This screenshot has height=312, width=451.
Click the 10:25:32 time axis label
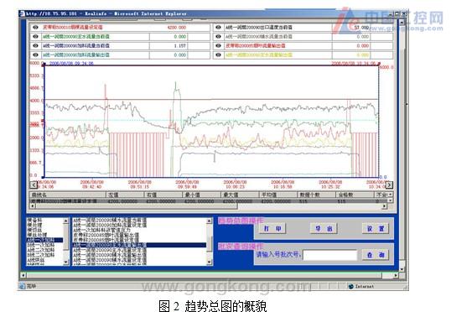point(330,185)
